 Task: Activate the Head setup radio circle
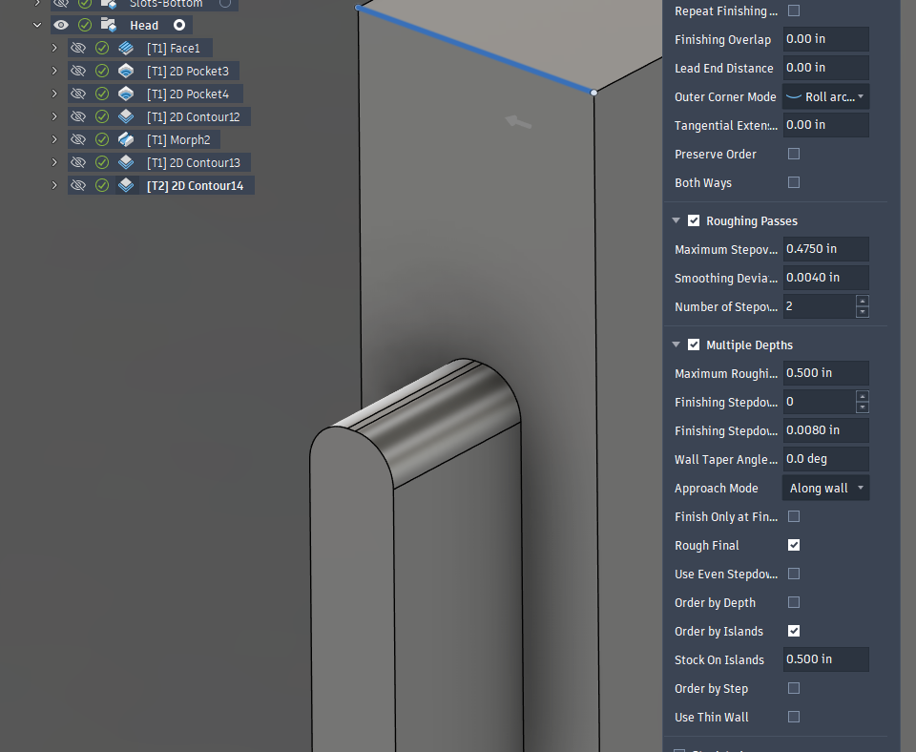[x=179, y=25]
